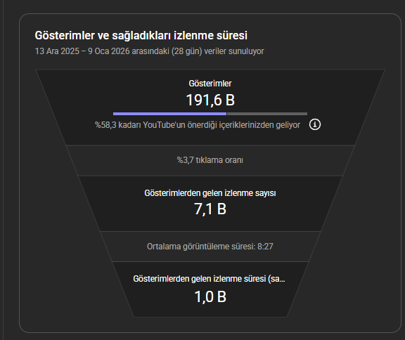Click the purple impressions progress bar

(169, 114)
